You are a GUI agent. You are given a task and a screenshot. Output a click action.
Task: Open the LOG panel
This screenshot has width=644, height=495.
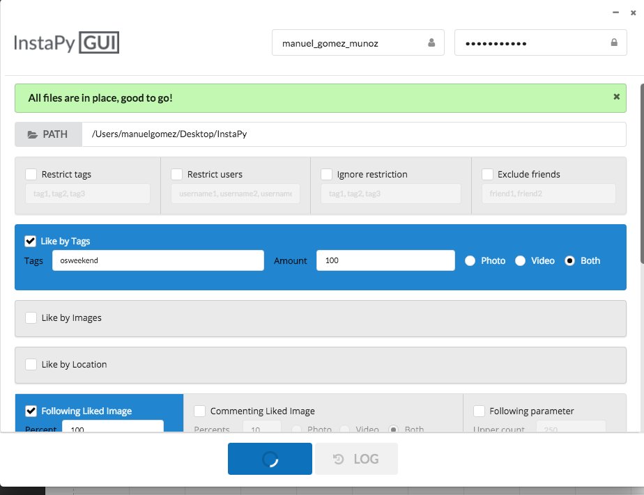(356, 458)
